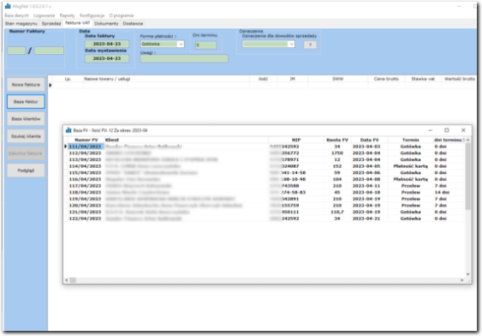The width and height of the screenshot is (482, 336).
Task: Click the Data wystawienia field
Action: 107,58
